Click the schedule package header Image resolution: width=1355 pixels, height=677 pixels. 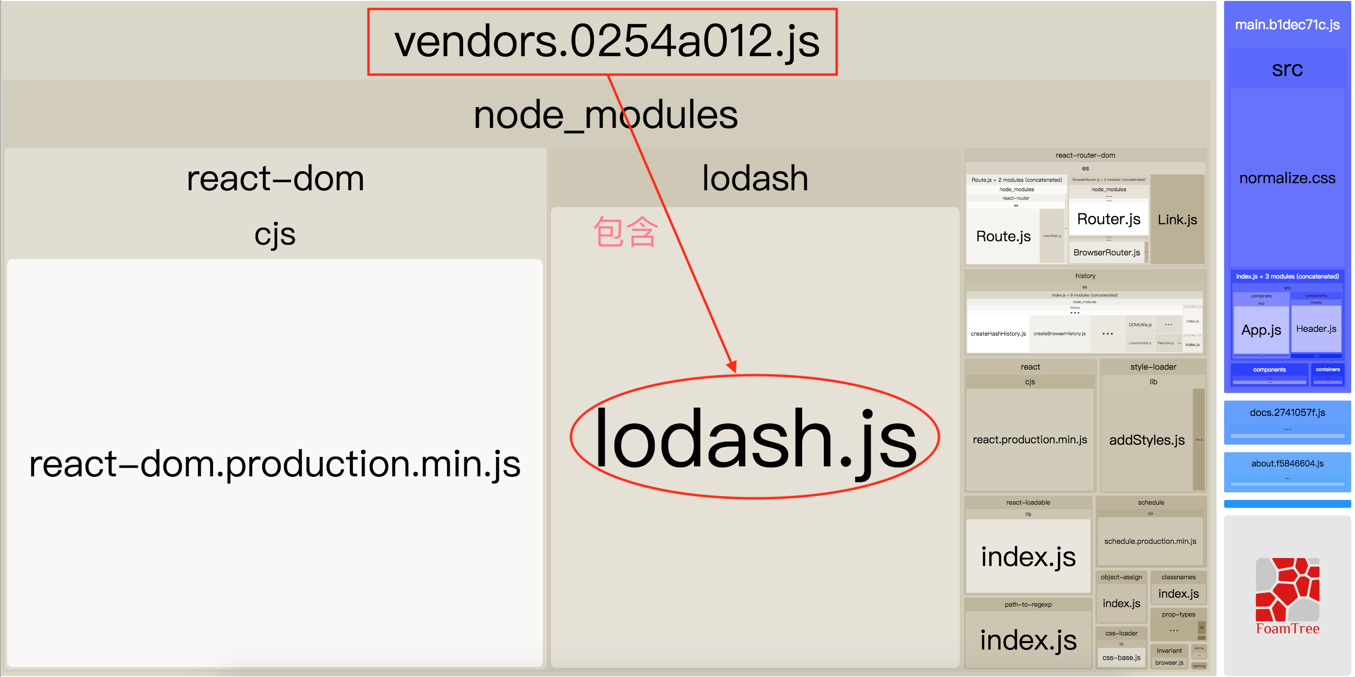pyautogui.click(x=1151, y=502)
